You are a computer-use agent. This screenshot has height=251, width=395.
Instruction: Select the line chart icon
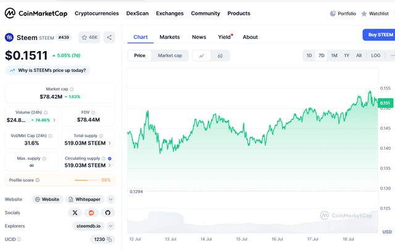202,56
